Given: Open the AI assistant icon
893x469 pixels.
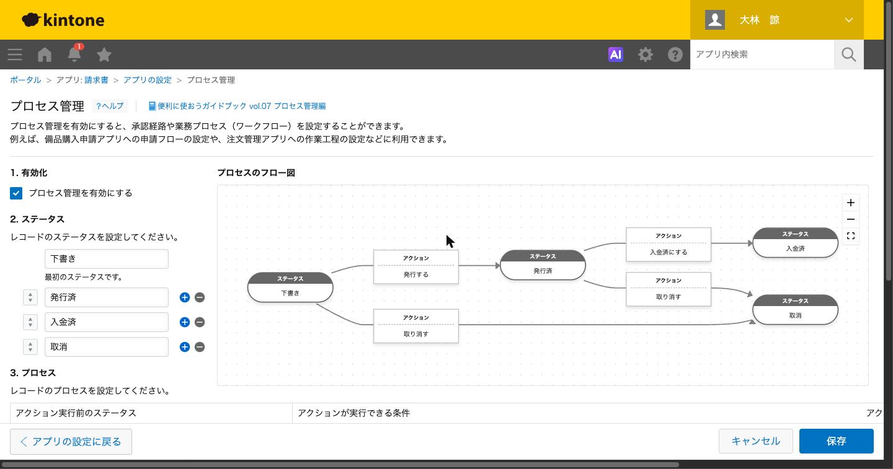Looking at the screenshot, I should pos(616,55).
